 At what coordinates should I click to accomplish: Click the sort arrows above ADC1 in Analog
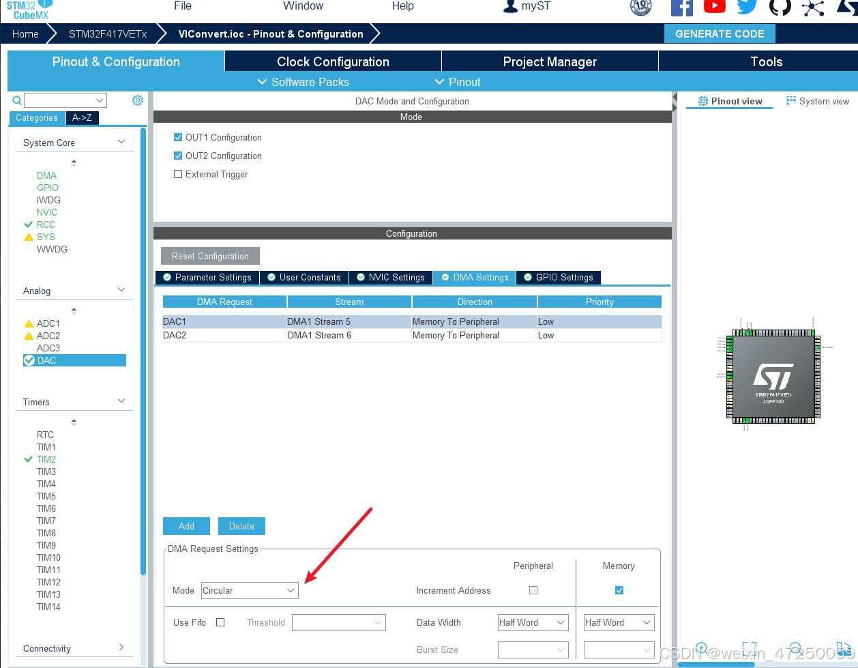(74, 311)
